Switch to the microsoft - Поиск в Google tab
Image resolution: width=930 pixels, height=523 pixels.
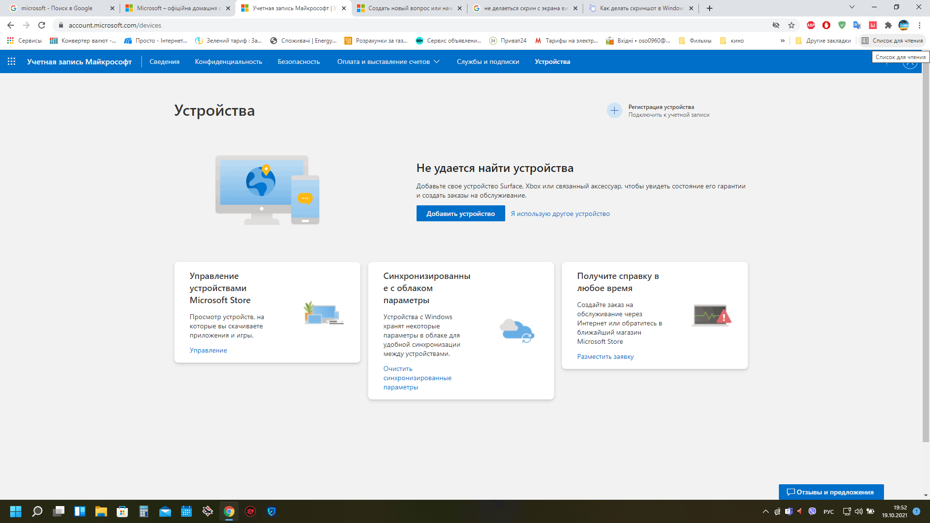tap(62, 8)
